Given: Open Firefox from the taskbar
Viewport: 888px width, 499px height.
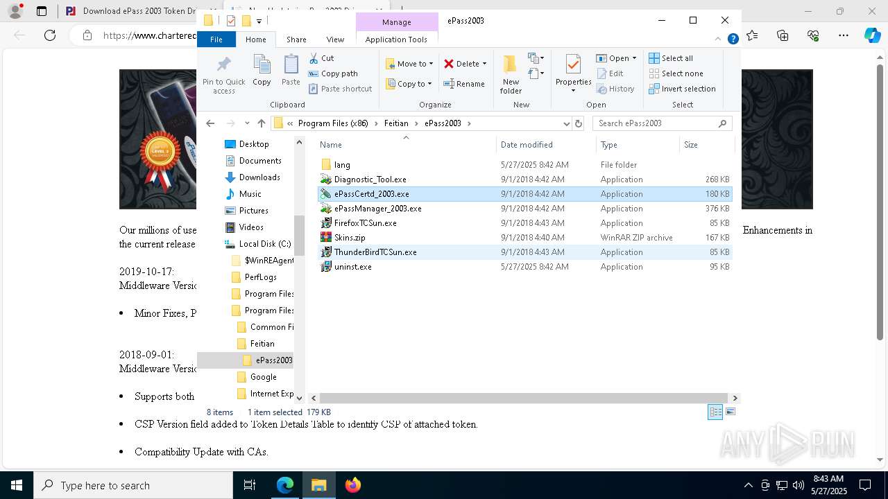Looking at the screenshot, I should (x=353, y=485).
